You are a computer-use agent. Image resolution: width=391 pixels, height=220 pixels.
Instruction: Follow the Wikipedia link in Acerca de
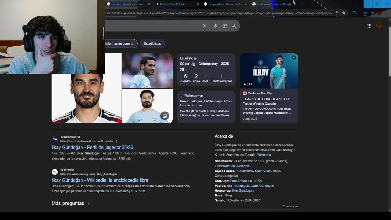(264, 155)
